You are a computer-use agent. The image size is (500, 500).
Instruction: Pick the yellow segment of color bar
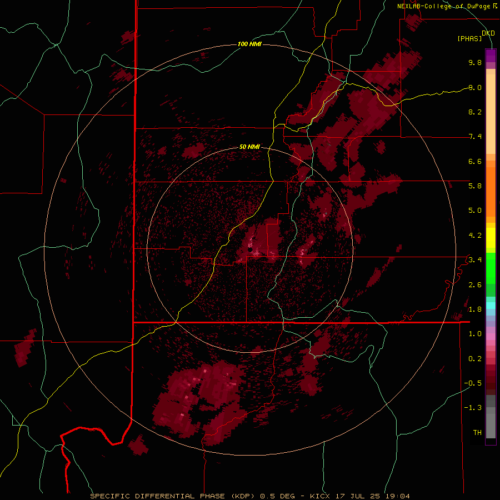point(491,238)
